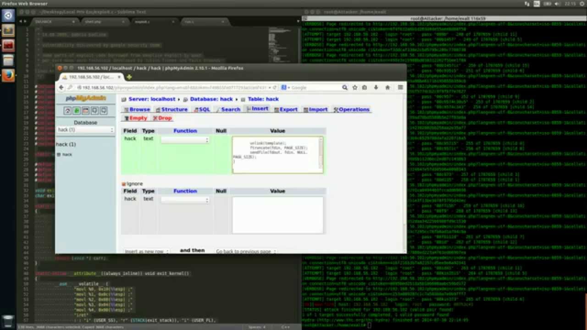Click the search magnifier icon in Firefox
This screenshot has height=330, width=587.
pyautogui.click(x=344, y=88)
